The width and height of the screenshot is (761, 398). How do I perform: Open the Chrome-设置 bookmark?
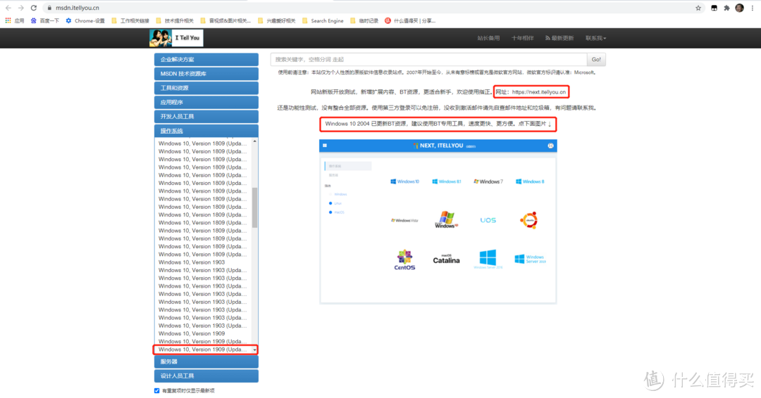pos(85,21)
